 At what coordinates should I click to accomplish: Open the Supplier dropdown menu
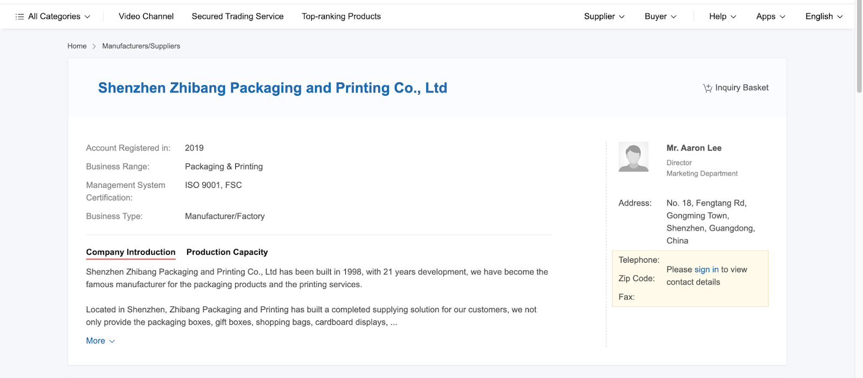(x=604, y=17)
